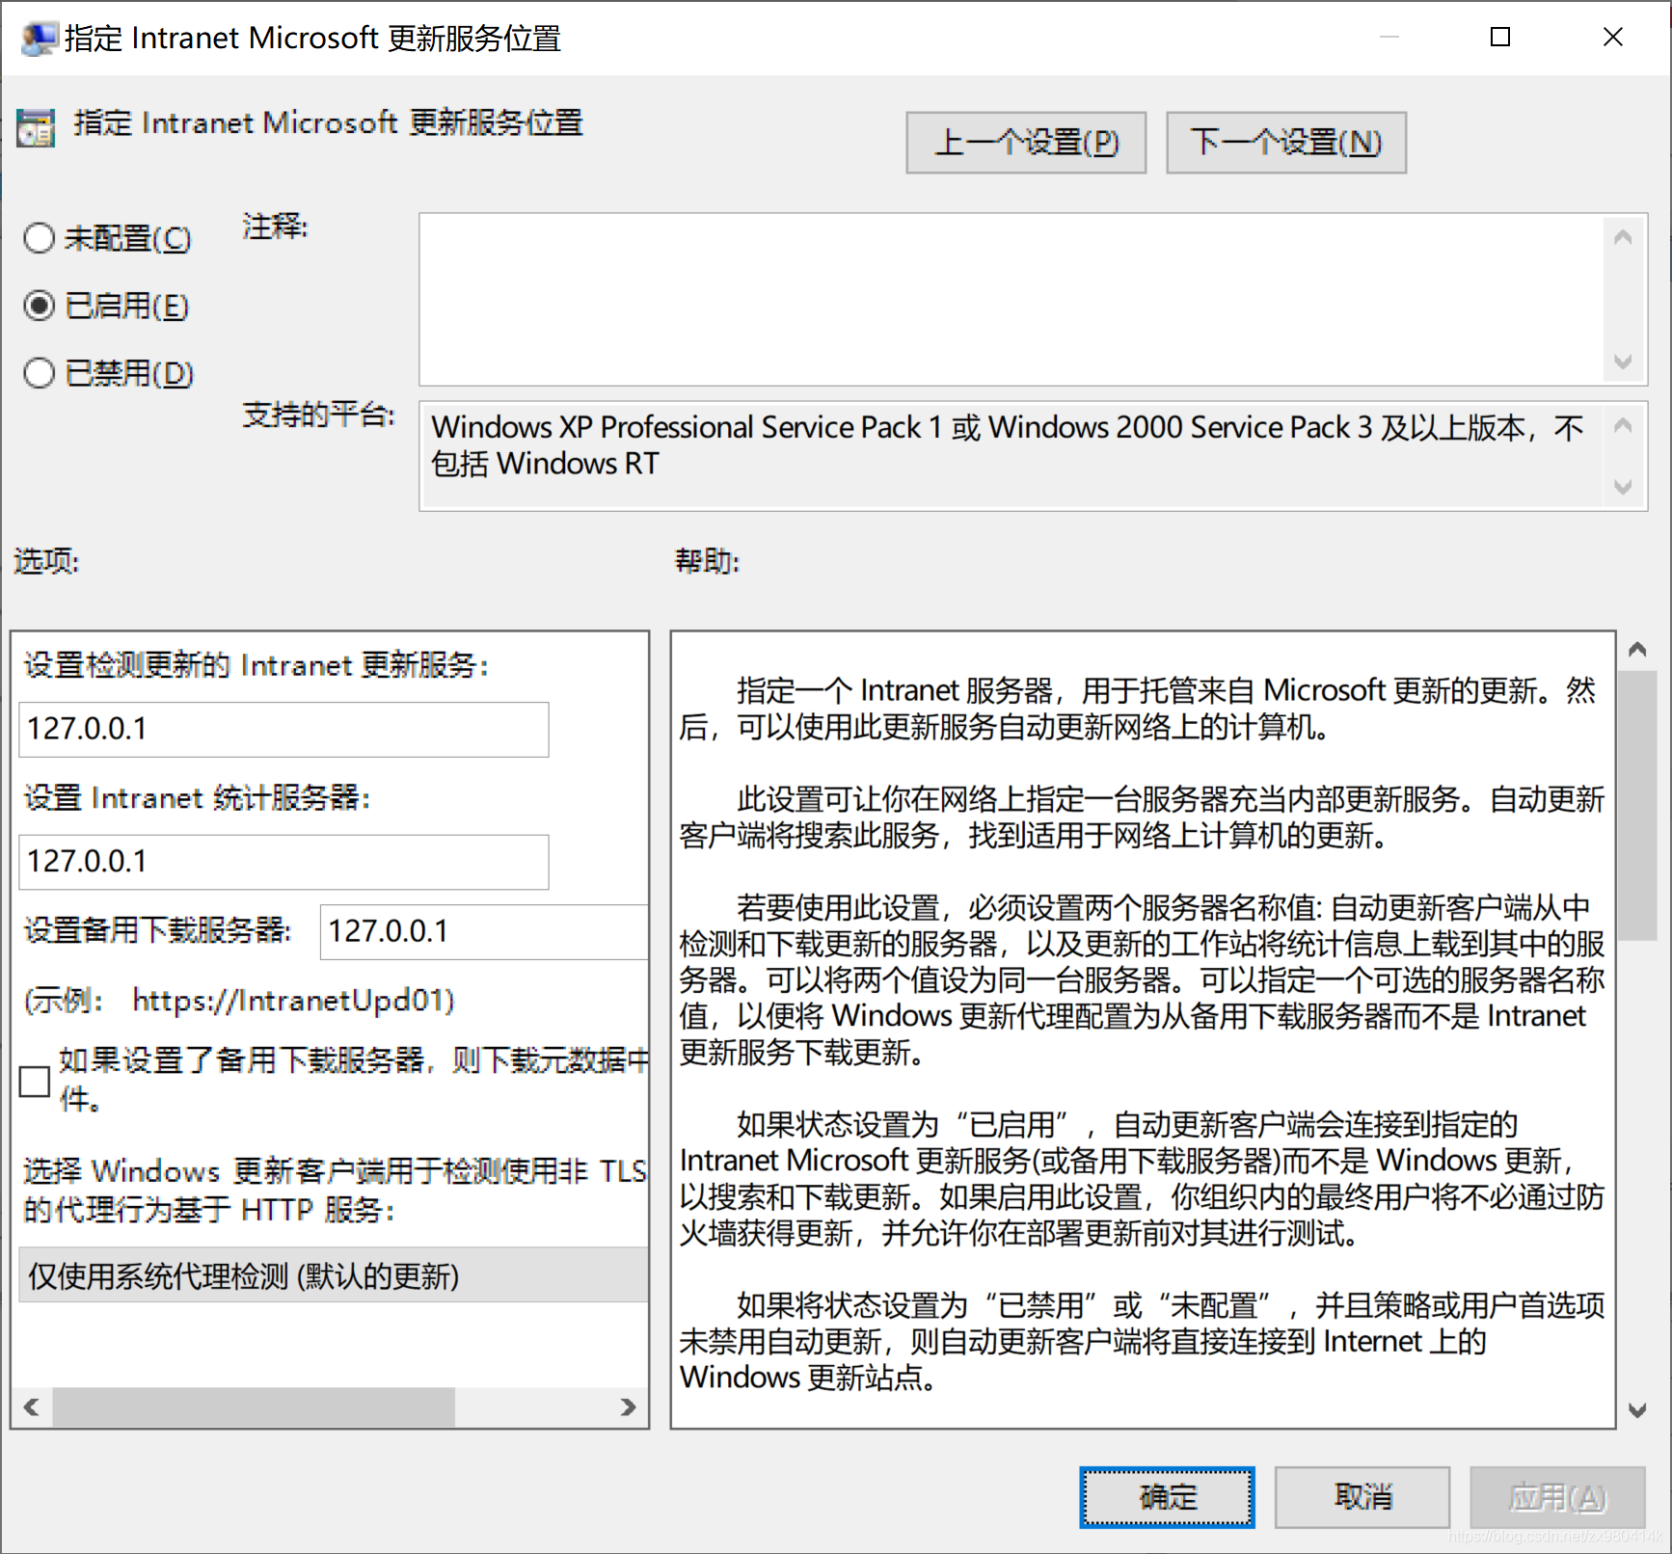The image size is (1672, 1554).
Task: Click the 帮助: heading label
Action: [707, 561]
